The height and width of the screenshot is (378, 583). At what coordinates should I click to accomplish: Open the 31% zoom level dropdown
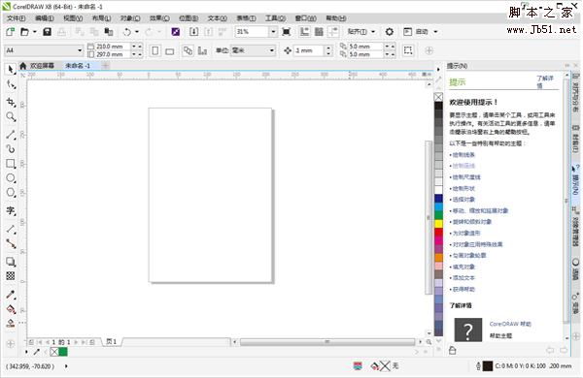coord(273,32)
